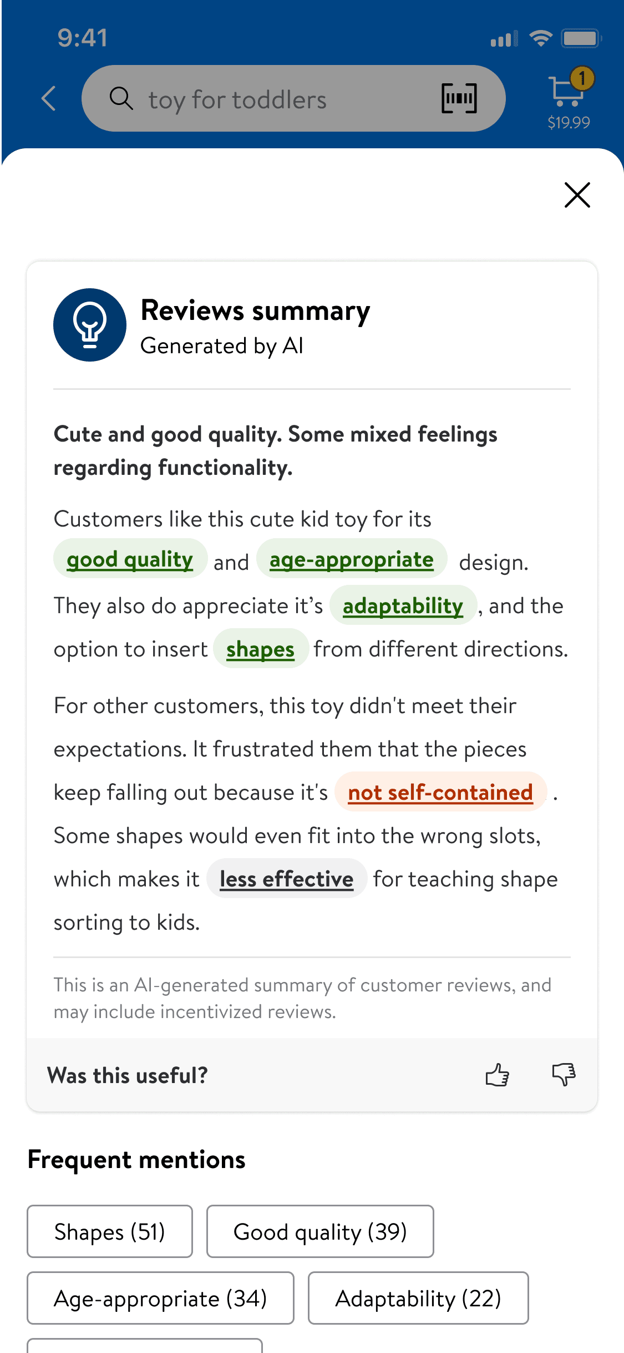Tap the Adaptability (22) chip
Image resolution: width=624 pixels, height=1353 pixels.
click(418, 1298)
